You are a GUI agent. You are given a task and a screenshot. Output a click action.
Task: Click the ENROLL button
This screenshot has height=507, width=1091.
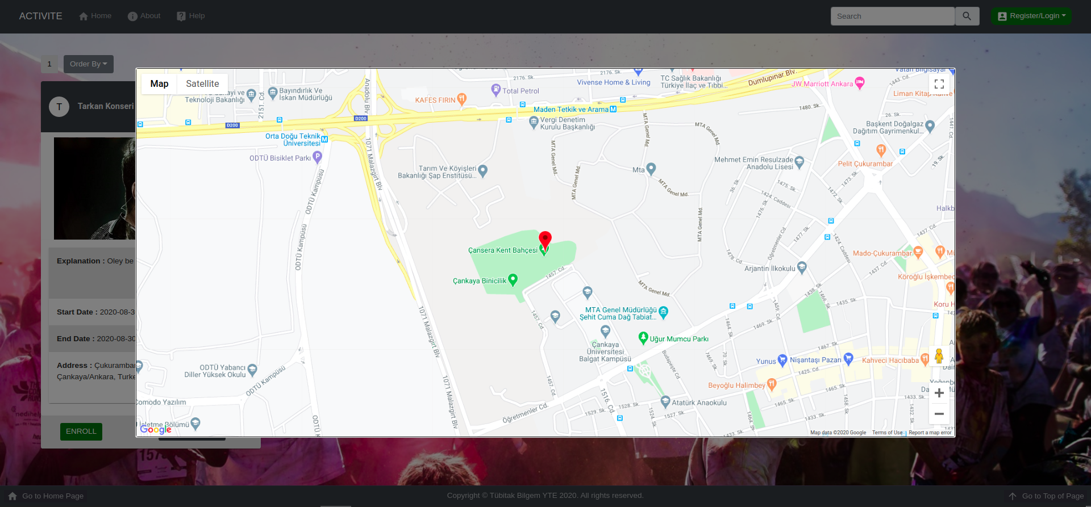click(x=81, y=431)
